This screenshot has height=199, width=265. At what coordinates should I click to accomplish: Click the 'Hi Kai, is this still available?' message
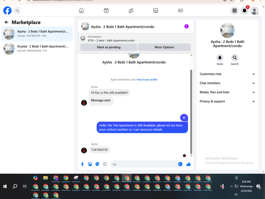point(109,93)
